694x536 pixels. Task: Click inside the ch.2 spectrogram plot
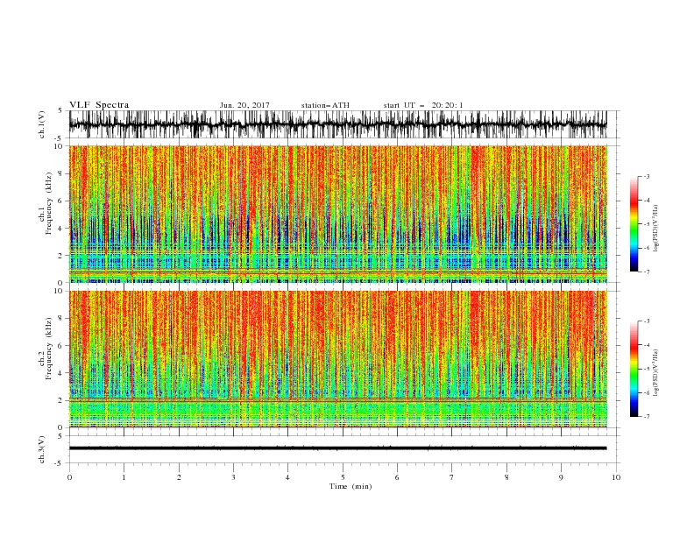coord(337,359)
